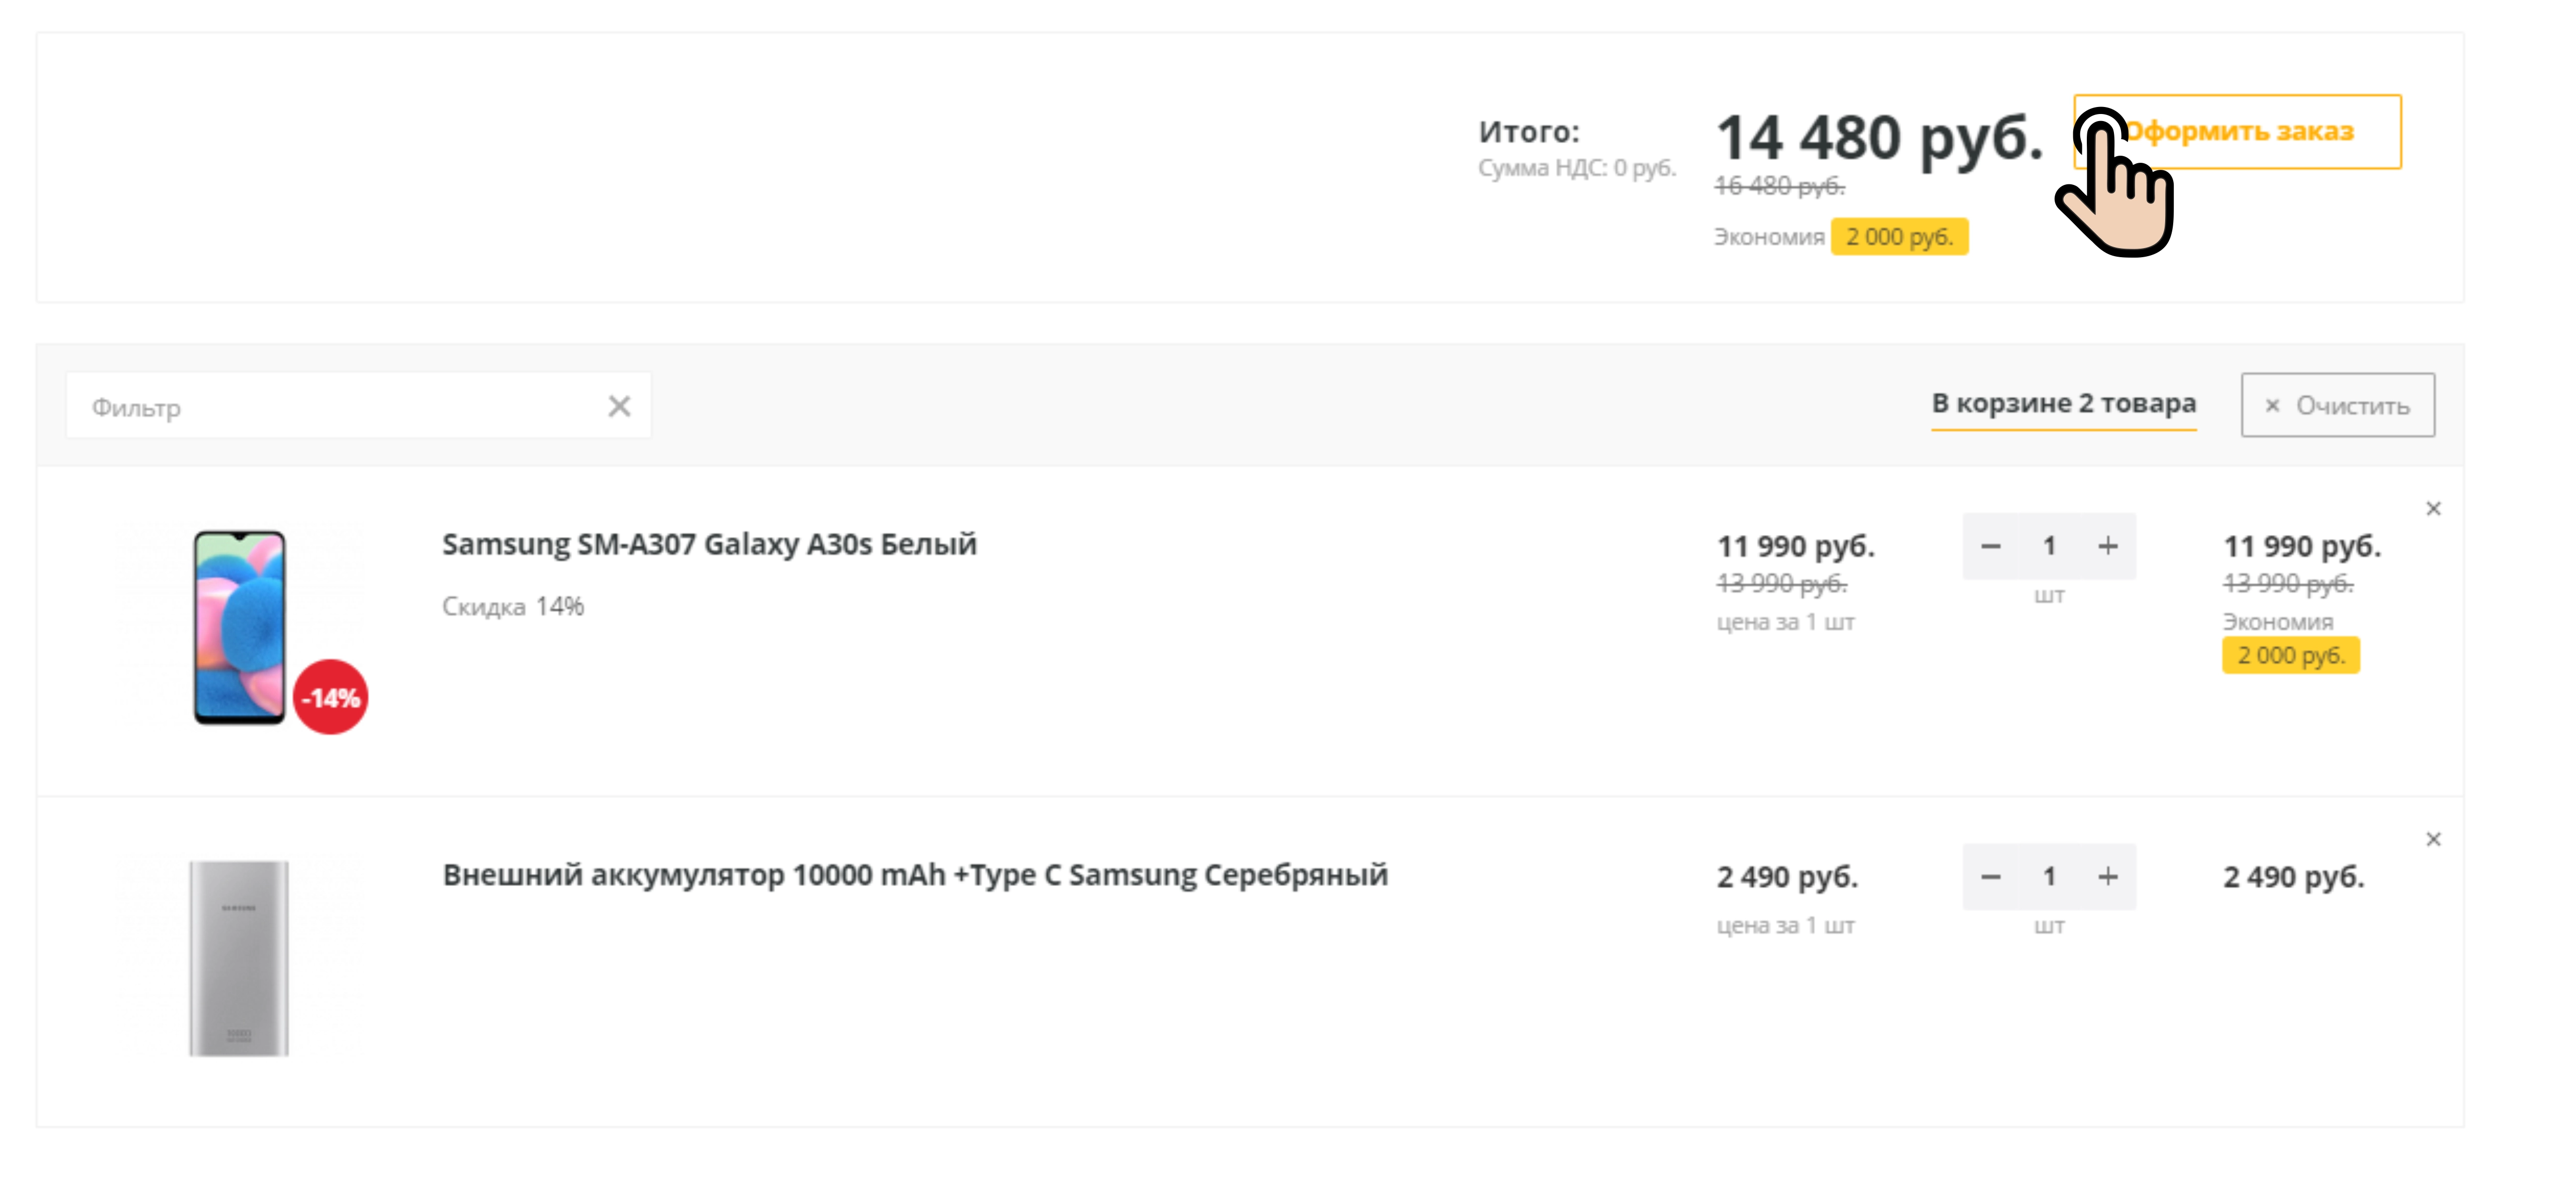The width and height of the screenshot is (2576, 1195).
Task: Increase quantity of Samsung Galaxy A30s
Action: (x=2107, y=546)
